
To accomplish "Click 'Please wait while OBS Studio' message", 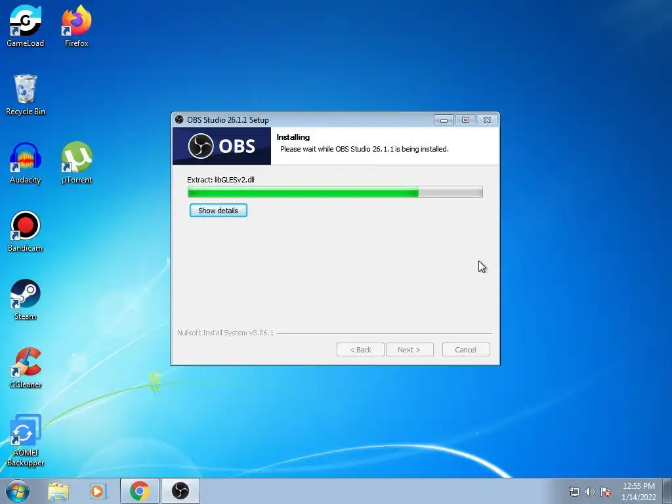I will (364, 149).
